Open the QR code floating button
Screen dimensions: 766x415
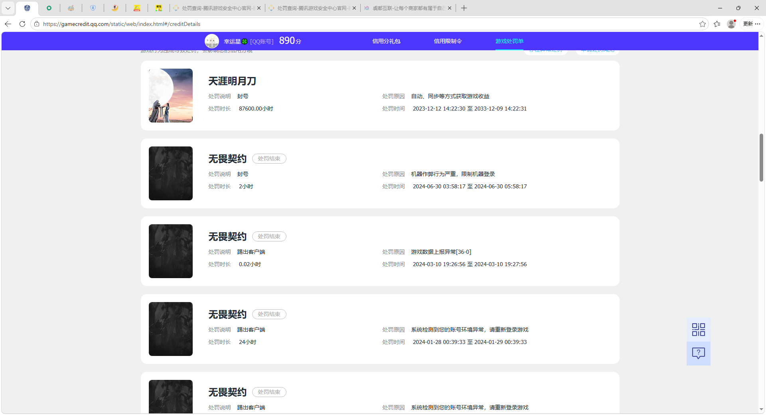(x=699, y=330)
